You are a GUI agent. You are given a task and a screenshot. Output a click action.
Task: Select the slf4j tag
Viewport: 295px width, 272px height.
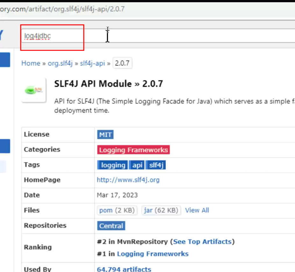coord(156,165)
